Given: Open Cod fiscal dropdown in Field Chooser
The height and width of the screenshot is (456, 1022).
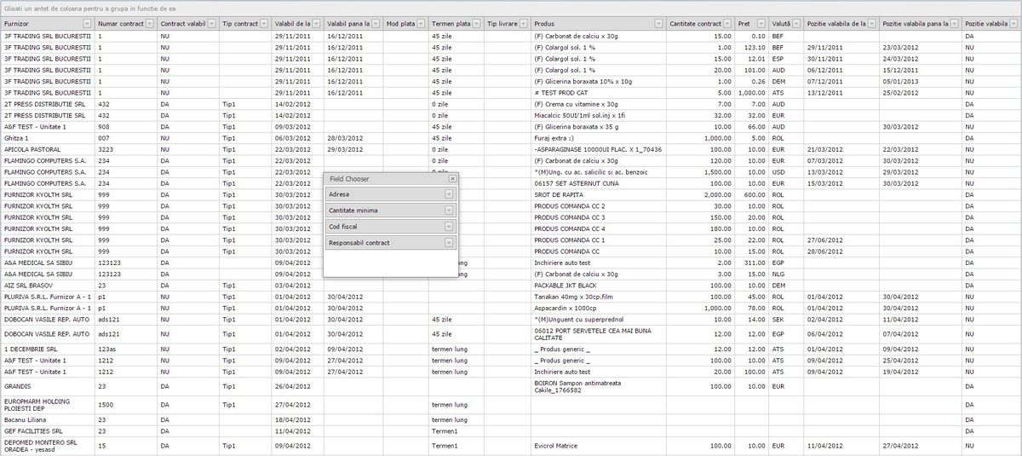Looking at the screenshot, I should [x=448, y=227].
